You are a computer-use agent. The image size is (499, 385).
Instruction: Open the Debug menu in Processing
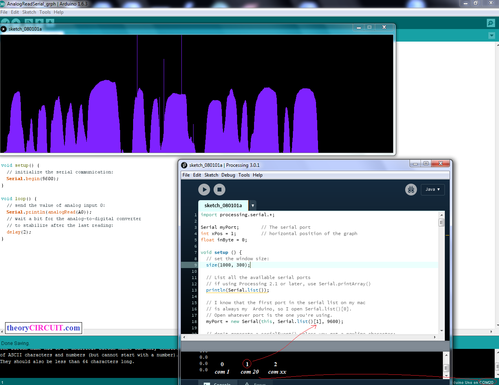228,175
